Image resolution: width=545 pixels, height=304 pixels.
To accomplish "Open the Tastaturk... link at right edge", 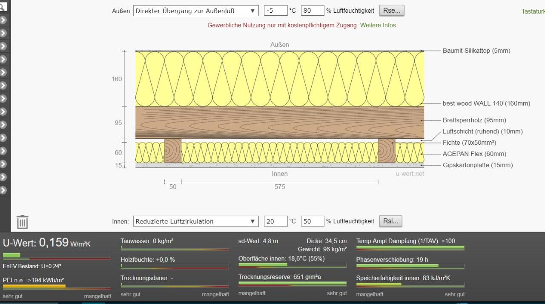I will pos(533,11).
